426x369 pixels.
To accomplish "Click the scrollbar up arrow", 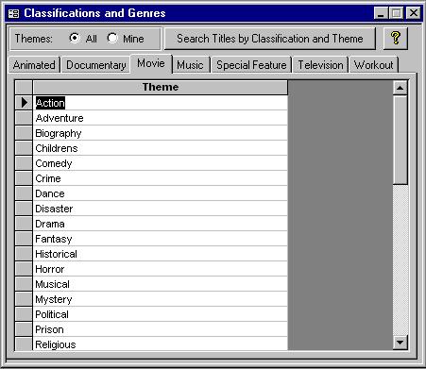I will click(x=400, y=88).
